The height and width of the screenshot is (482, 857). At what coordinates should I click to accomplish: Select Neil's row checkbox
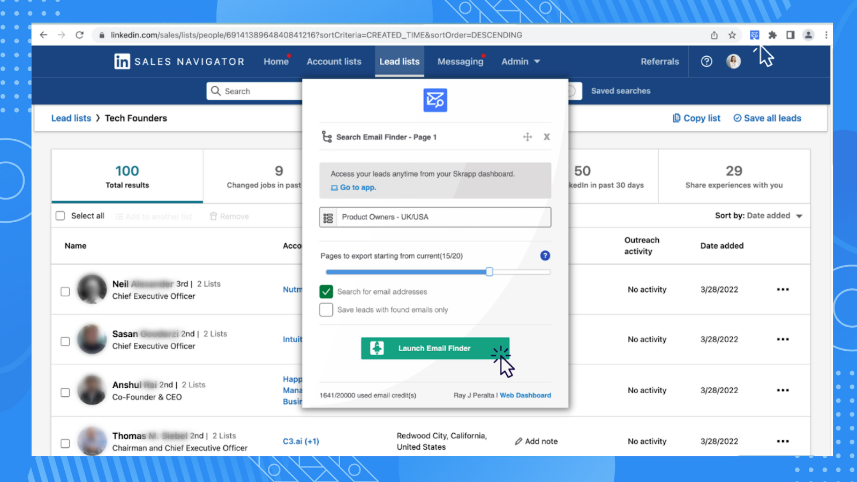(x=65, y=292)
